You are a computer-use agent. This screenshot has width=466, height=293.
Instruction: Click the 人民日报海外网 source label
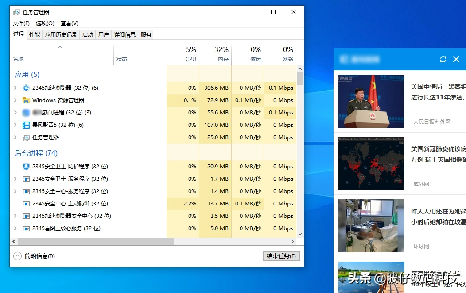pos(432,122)
